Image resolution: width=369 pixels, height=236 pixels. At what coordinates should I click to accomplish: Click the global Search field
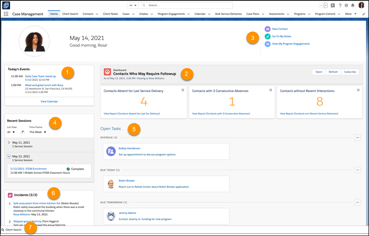point(186,5)
